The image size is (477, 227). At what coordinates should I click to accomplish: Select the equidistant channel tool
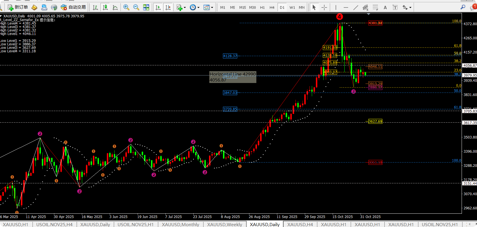(366, 7)
